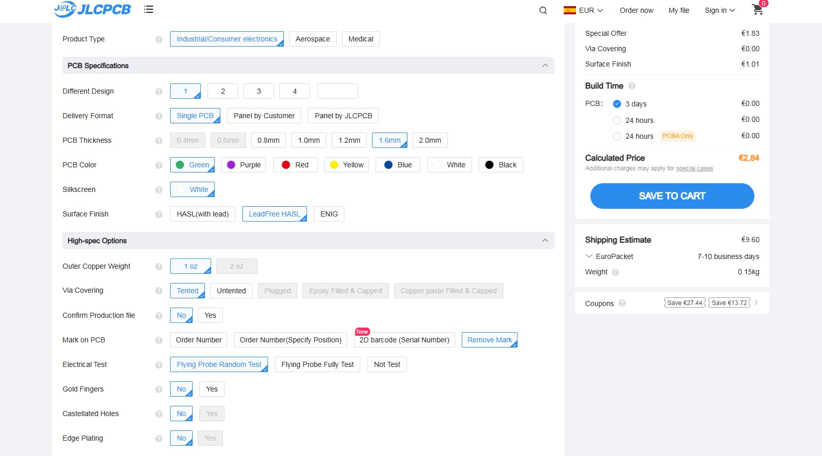Click help icon next to PCB Color

pos(159,165)
